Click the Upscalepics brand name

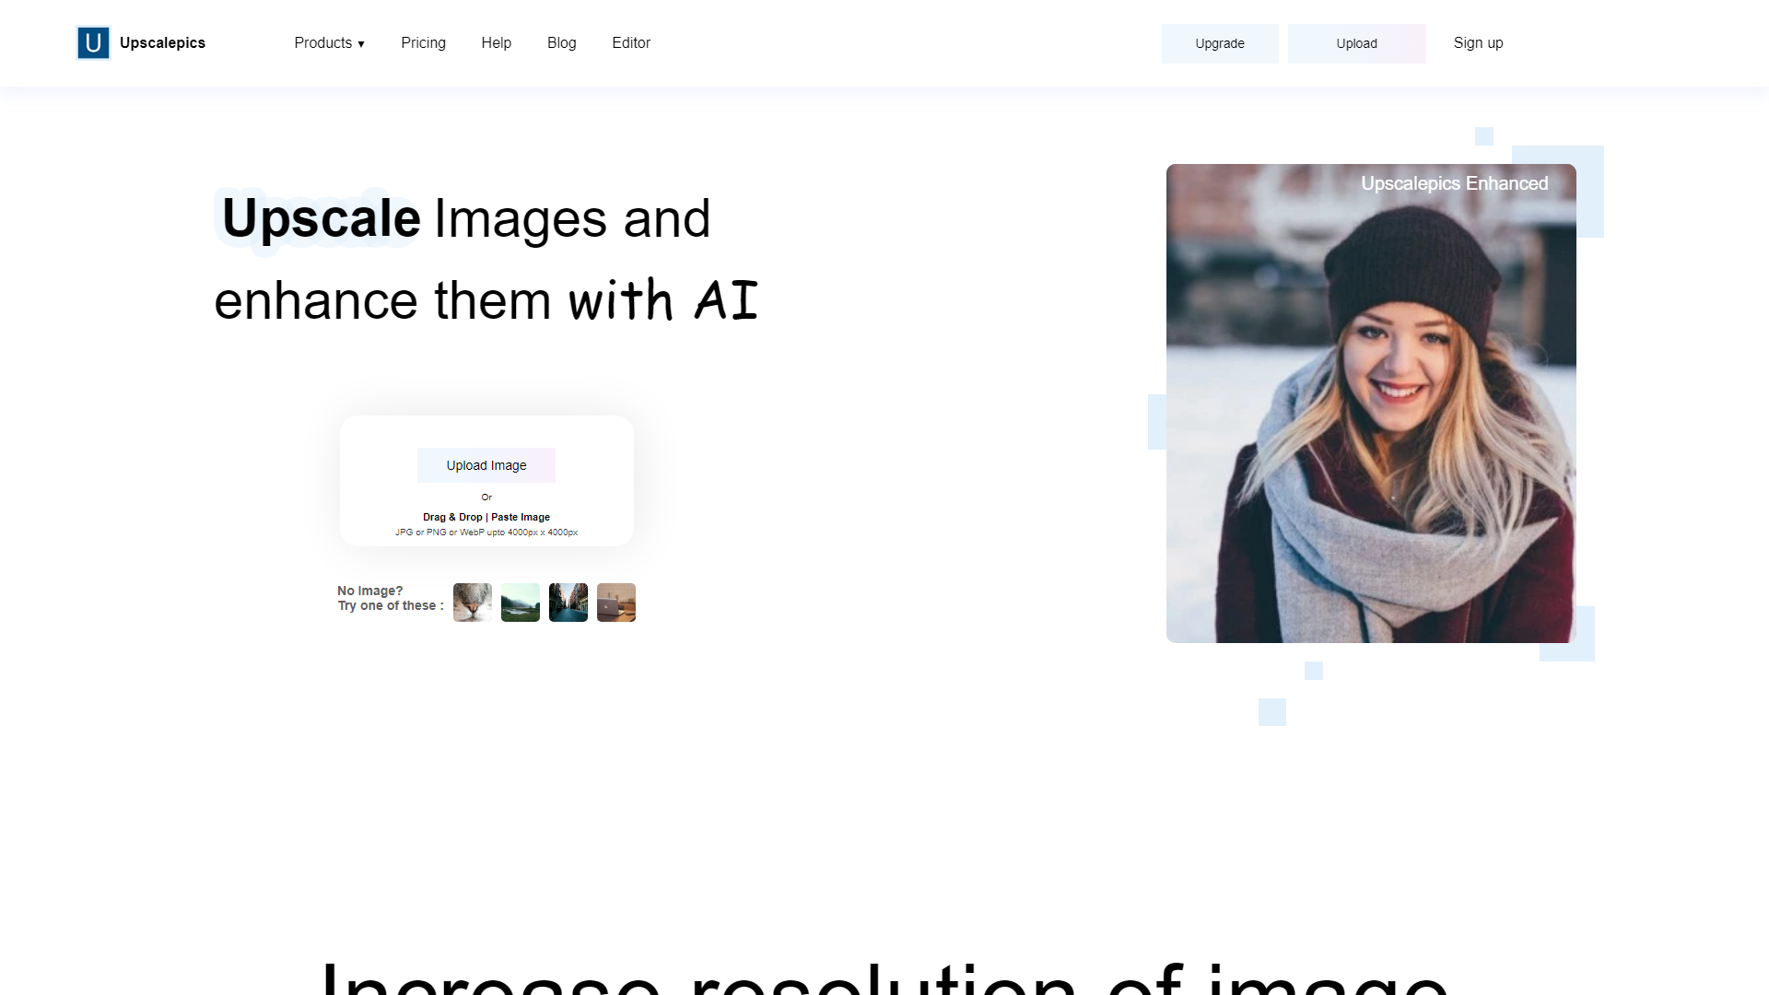[x=162, y=43]
